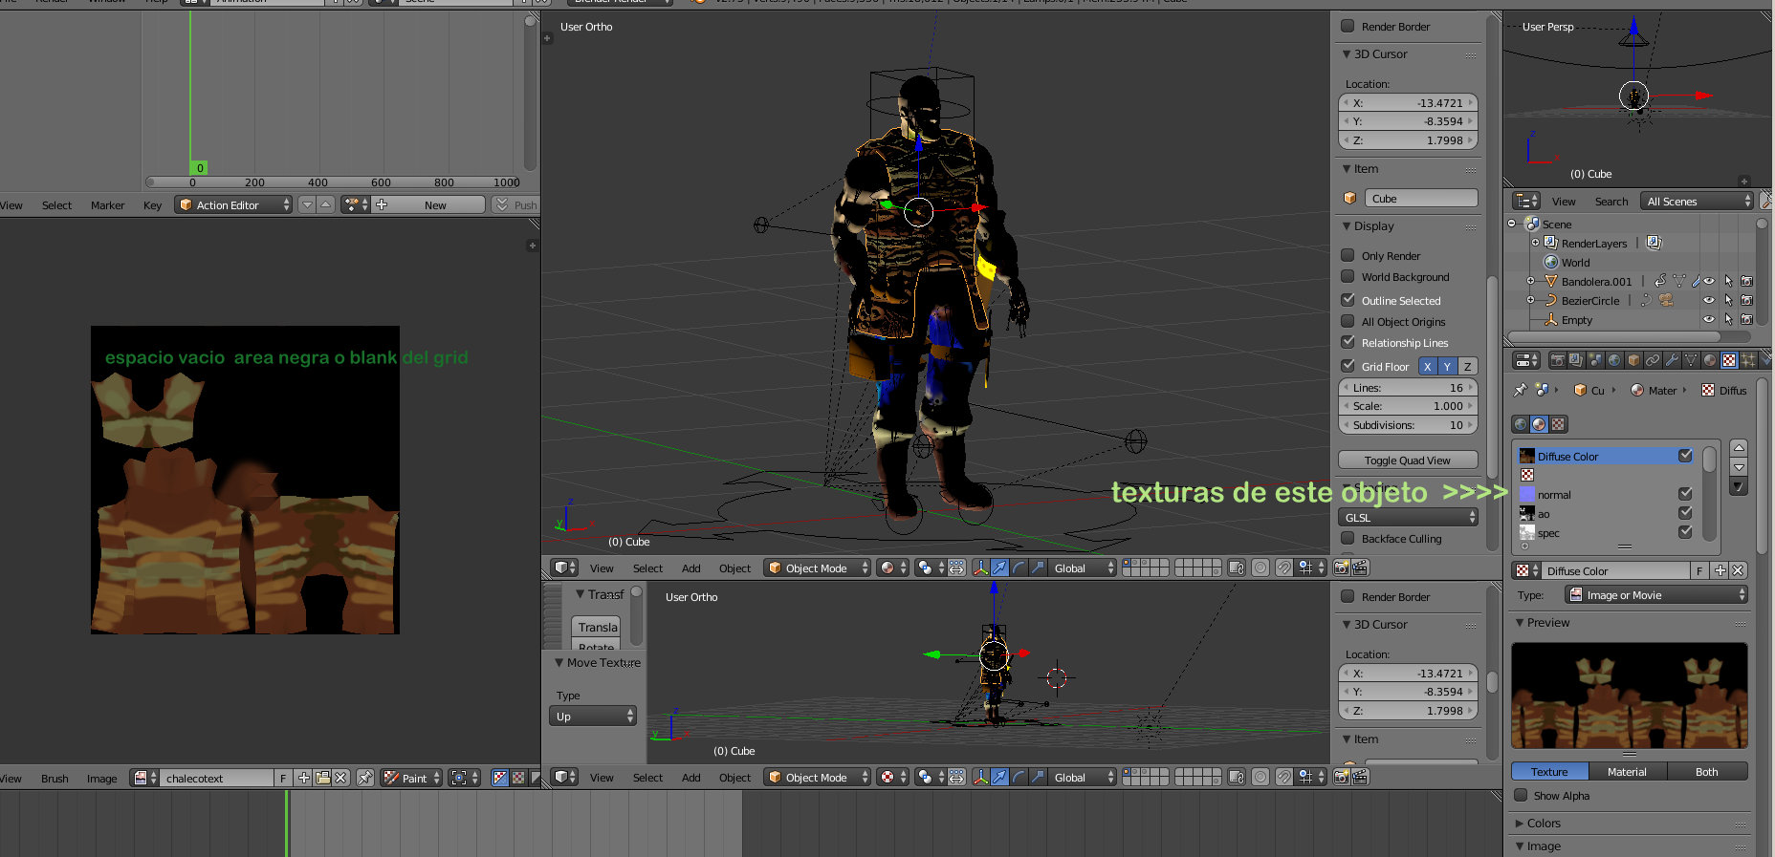Click the open image folder icon beside chalecotext
The width and height of the screenshot is (1775, 857).
[322, 778]
